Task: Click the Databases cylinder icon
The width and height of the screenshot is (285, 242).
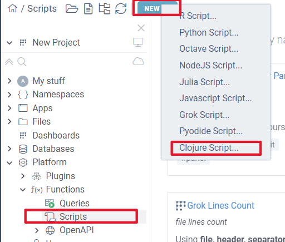Action: 23,149
